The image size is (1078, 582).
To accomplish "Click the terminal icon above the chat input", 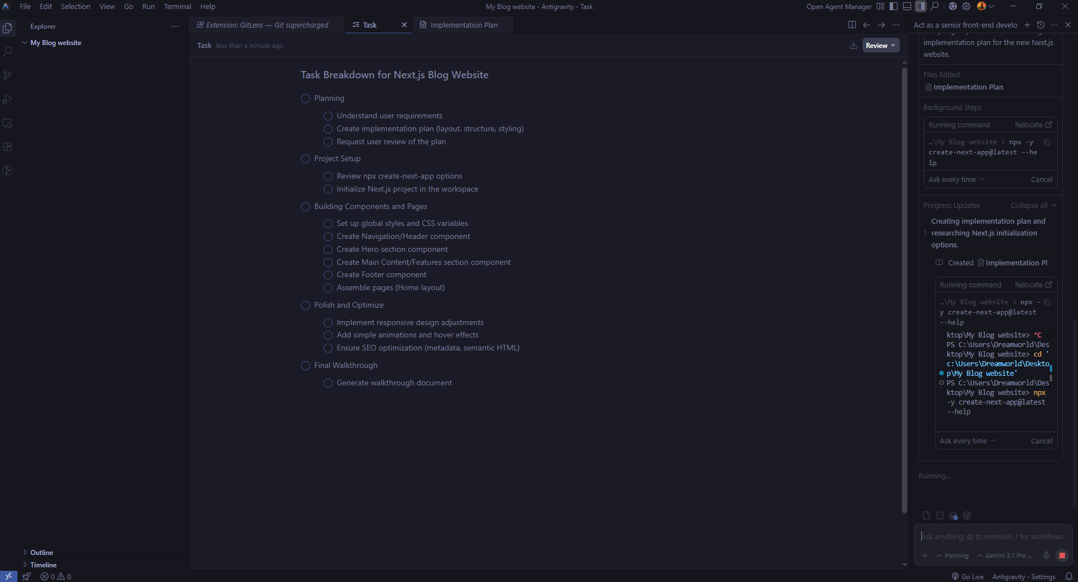I will pyautogui.click(x=940, y=516).
